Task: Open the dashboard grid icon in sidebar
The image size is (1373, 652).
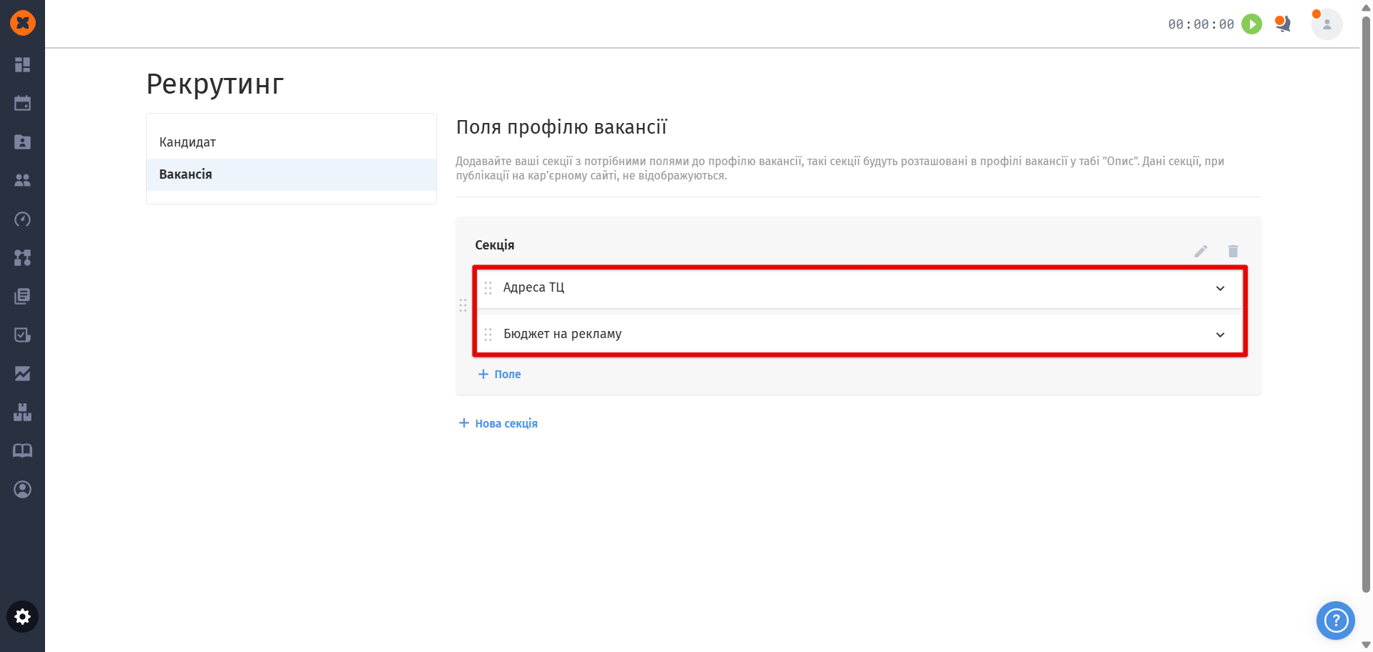Action: (x=22, y=65)
